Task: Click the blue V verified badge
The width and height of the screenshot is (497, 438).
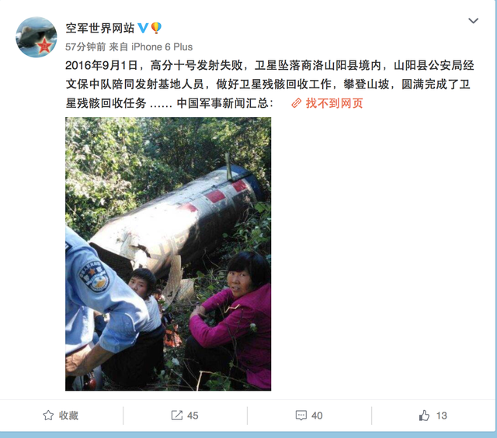Action: pos(143,28)
